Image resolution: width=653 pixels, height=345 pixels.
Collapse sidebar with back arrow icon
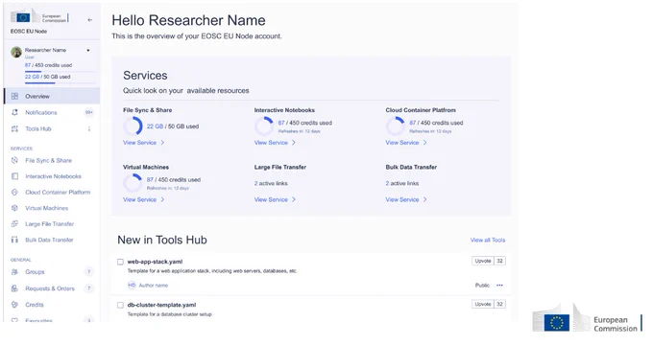[x=89, y=20]
